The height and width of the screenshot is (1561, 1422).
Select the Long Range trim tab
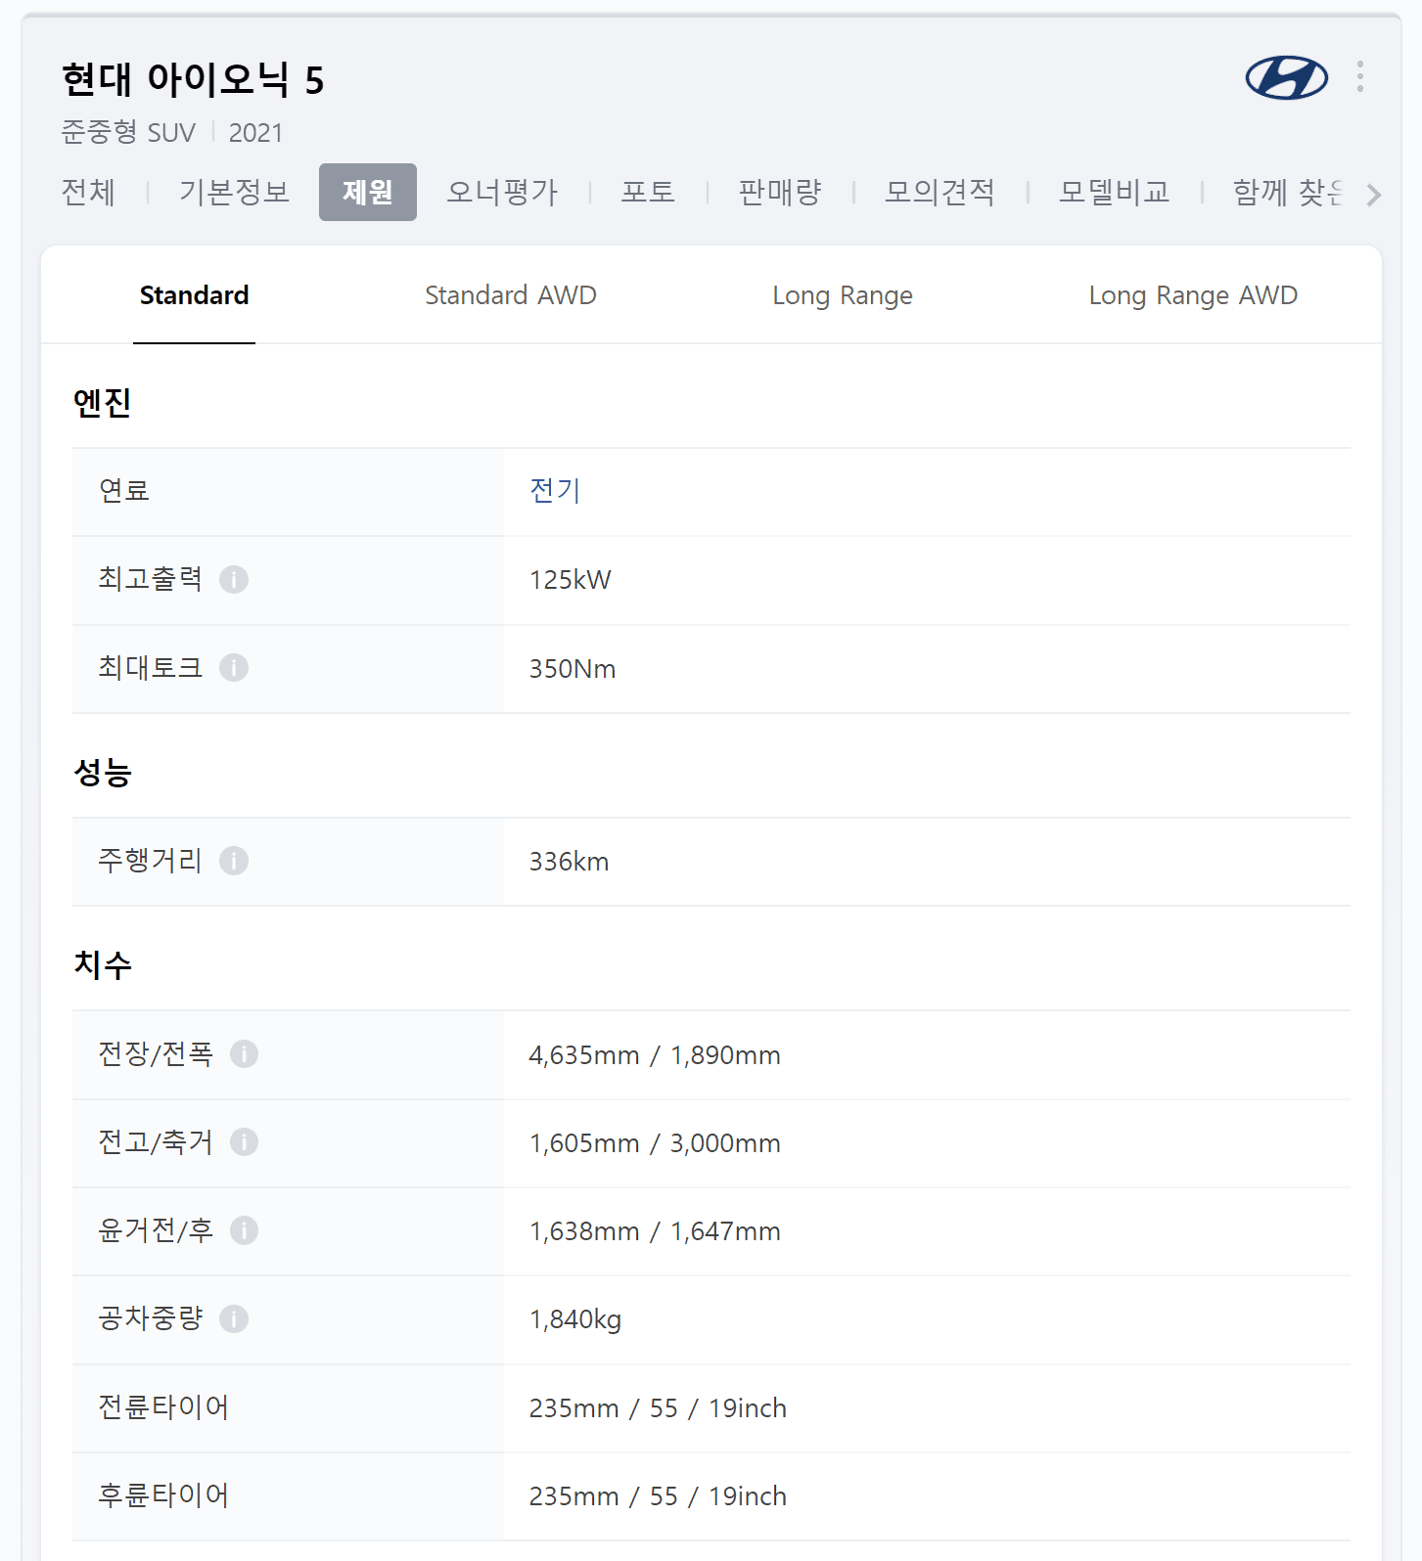(x=843, y=295)
